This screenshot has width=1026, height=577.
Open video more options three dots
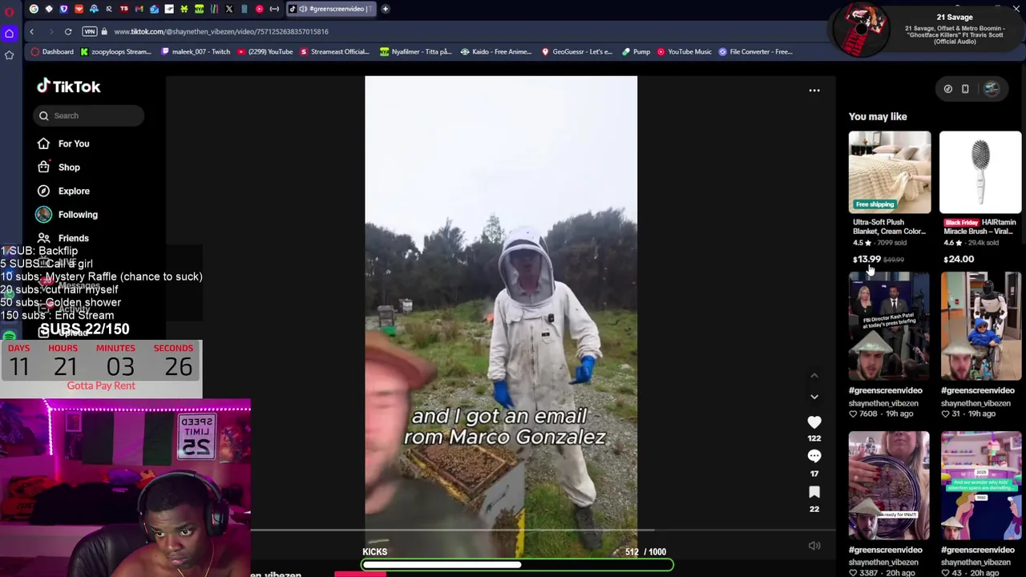point(814,91)
